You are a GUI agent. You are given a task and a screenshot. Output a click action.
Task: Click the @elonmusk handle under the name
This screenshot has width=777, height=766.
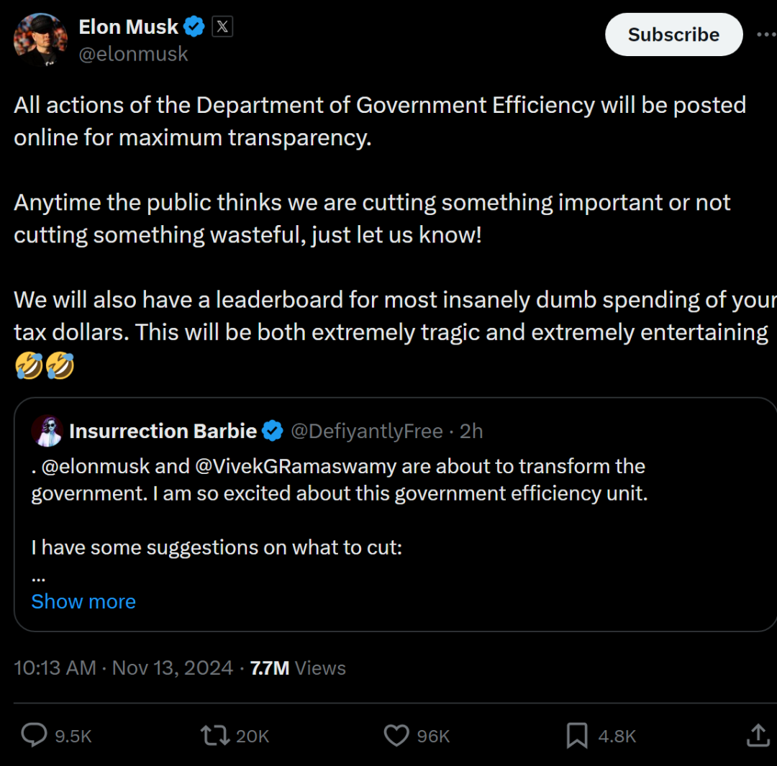pyautogui.click(x=133, y=54)
